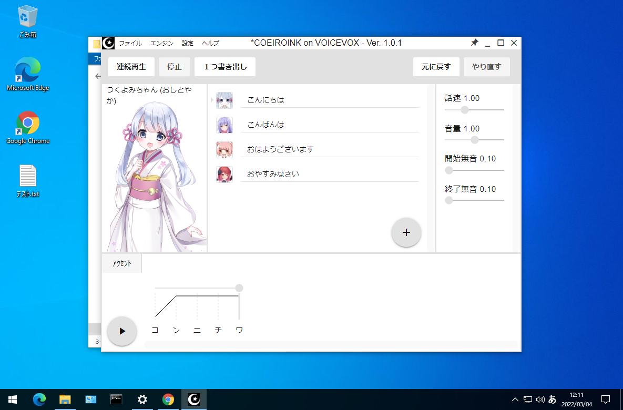Open the Control Panel taskbar icon
The height and width of the screenshot is (410, 623).
point(90,399)
